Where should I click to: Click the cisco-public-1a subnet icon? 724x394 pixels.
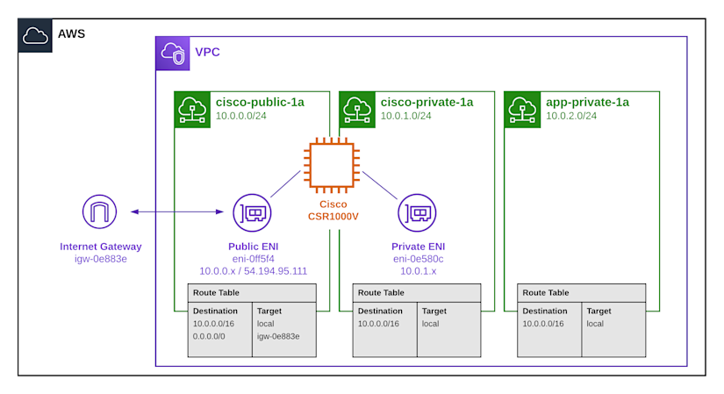click(x=192, y=110)
